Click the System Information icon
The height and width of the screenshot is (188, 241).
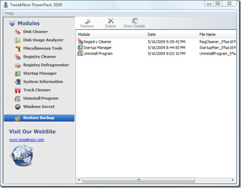point(18,82)
